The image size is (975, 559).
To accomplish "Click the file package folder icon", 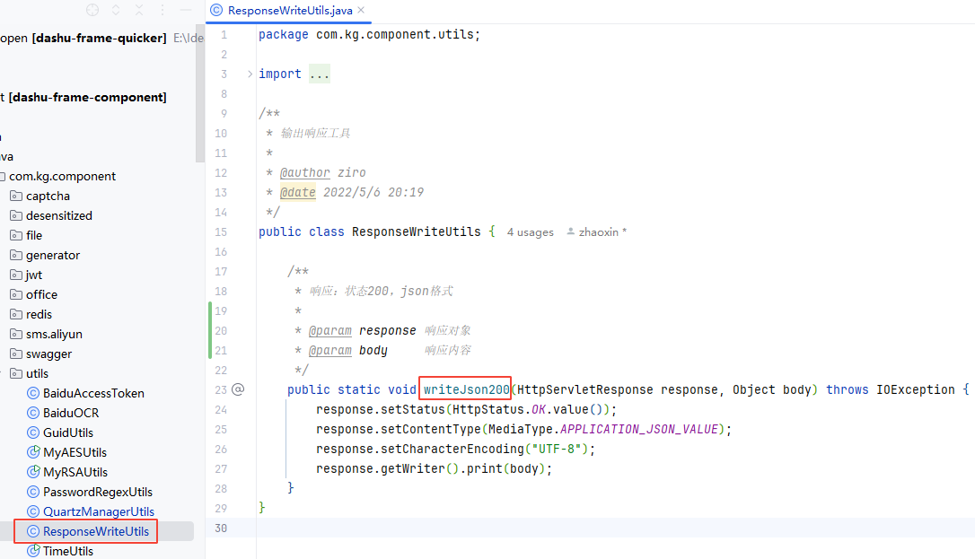I will click(x=16, y=235).
